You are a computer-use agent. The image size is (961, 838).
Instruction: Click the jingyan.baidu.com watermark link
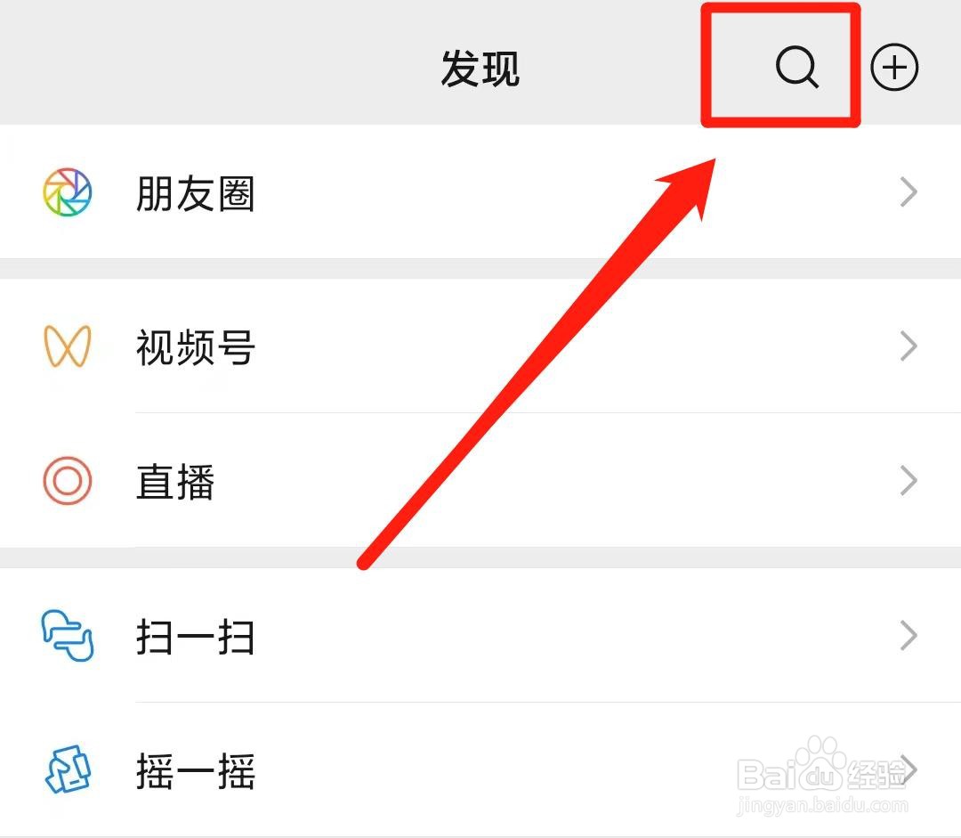[x=822, y=805]
